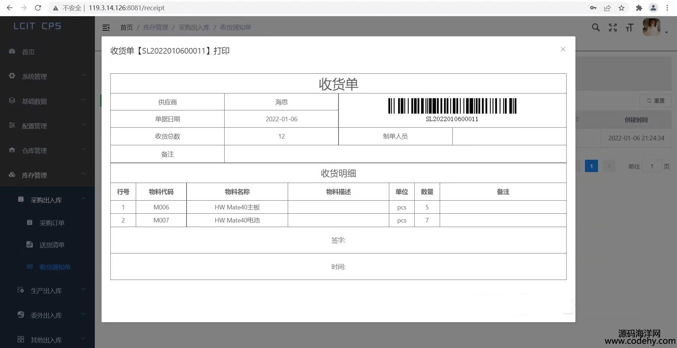Click the 2022-01-06 document date cell
677x348 pixels.
281,119
